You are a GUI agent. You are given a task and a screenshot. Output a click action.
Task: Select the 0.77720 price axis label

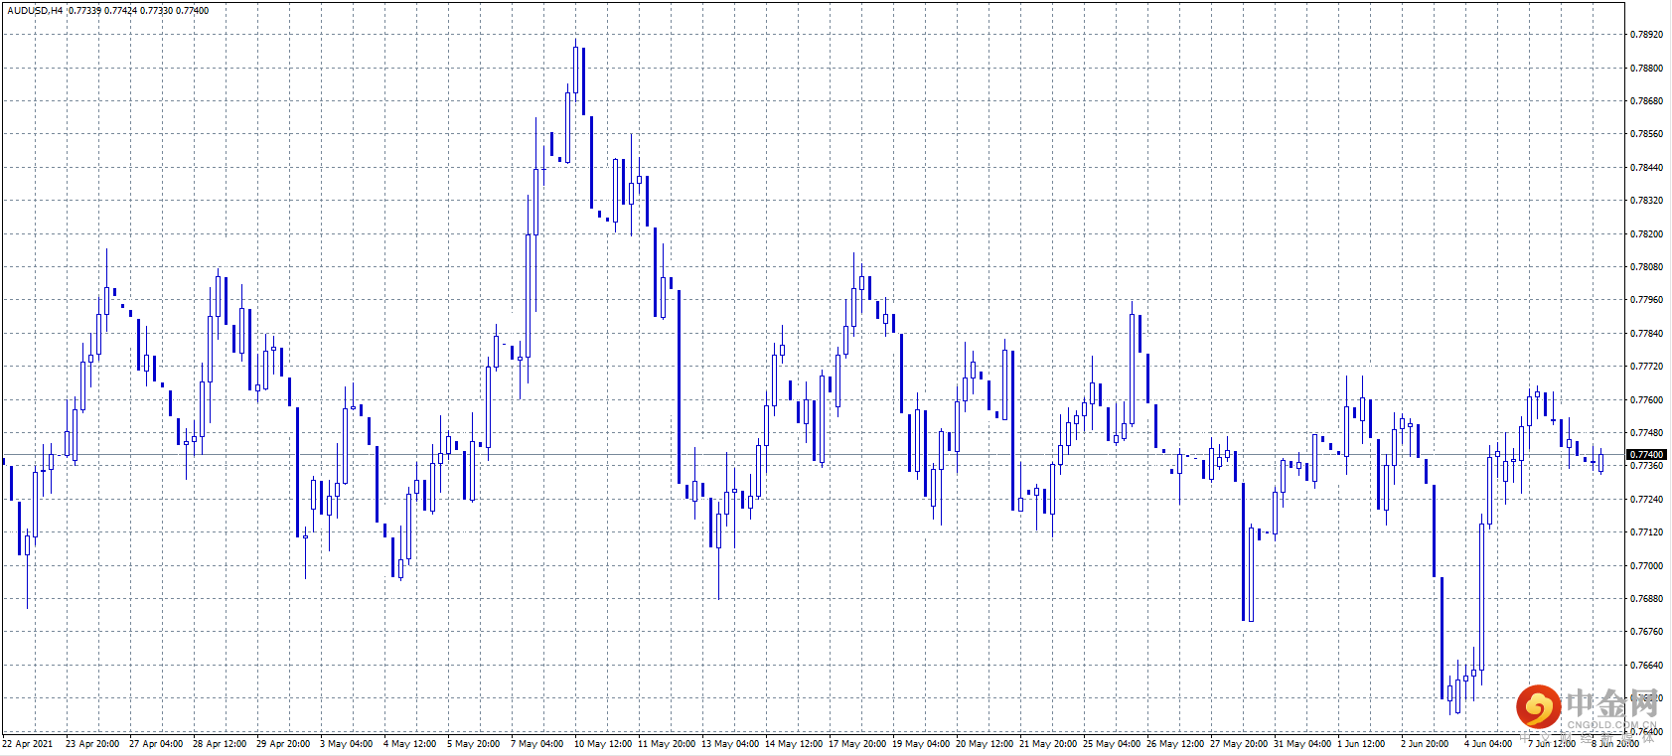click(x=1646, y=367)
